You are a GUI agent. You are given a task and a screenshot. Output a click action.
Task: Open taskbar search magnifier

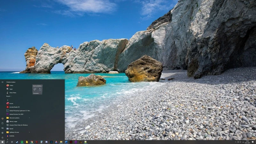tap(7, 142)
